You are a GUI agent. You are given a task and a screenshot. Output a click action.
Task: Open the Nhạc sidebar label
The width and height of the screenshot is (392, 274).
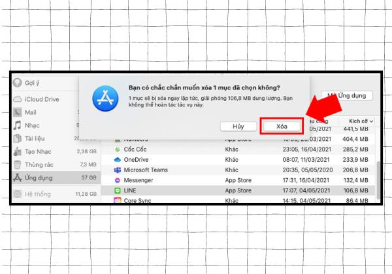(32, 125)
